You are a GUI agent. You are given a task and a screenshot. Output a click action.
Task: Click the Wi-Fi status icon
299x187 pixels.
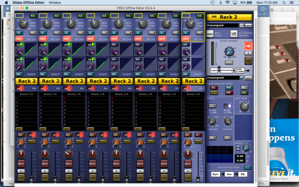point(227,2)
